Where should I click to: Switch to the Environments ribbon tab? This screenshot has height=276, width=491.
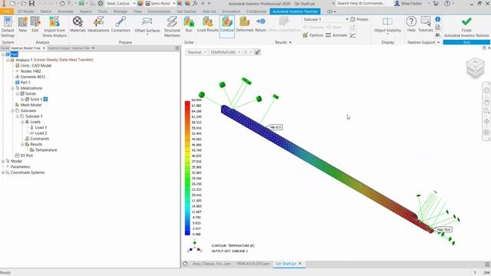pos(159,11)
